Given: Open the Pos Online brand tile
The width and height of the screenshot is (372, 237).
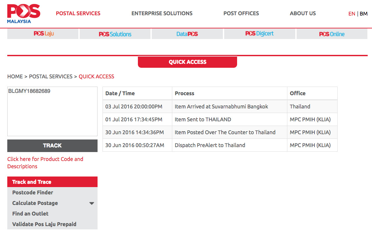Looking at the screenshot, I should point(332,34).
